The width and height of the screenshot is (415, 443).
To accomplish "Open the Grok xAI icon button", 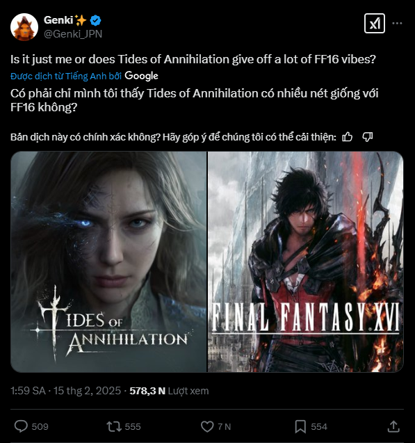I will 375,24.
